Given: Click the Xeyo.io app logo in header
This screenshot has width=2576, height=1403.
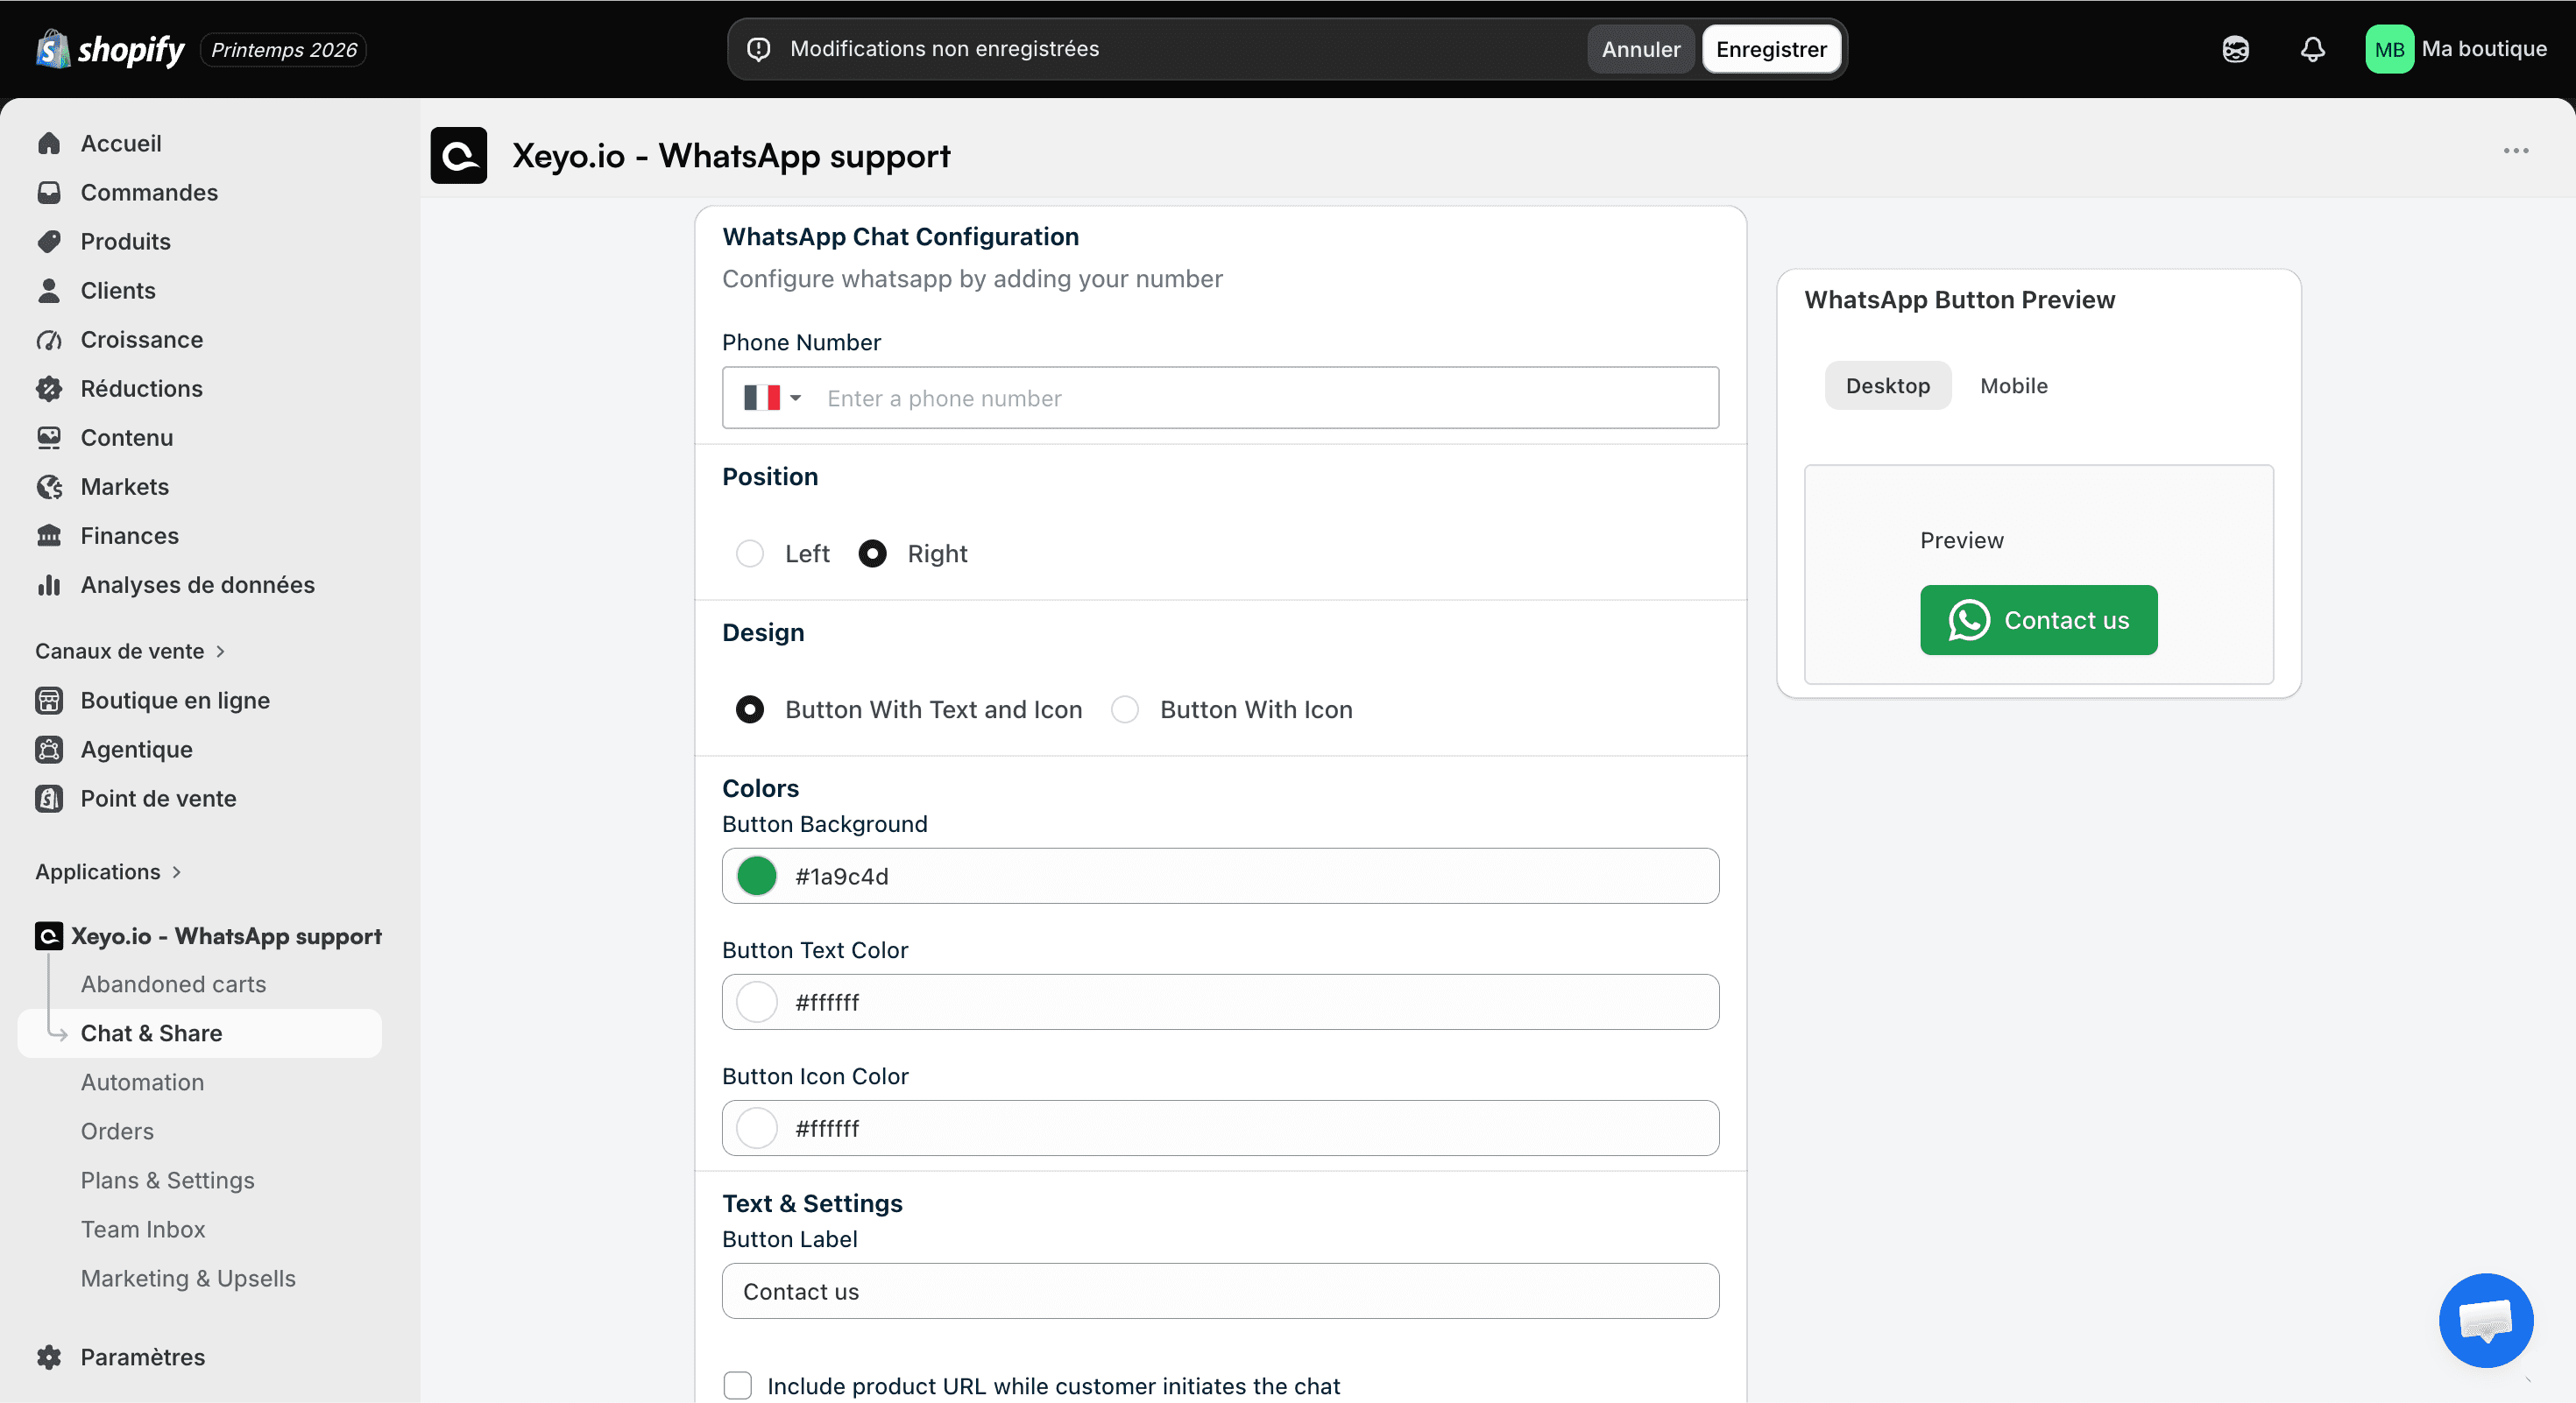Looking at the screenshot, I should 459,155.
